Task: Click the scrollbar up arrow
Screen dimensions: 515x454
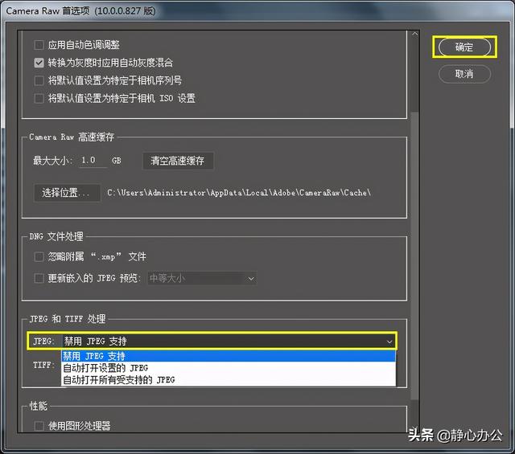Action: point(415,34)
